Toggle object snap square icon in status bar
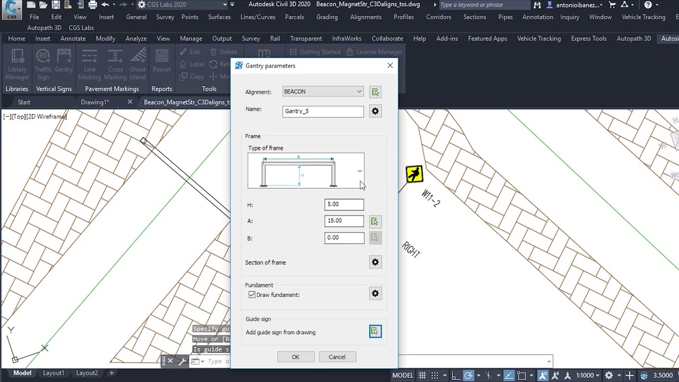 click(521, 375)
